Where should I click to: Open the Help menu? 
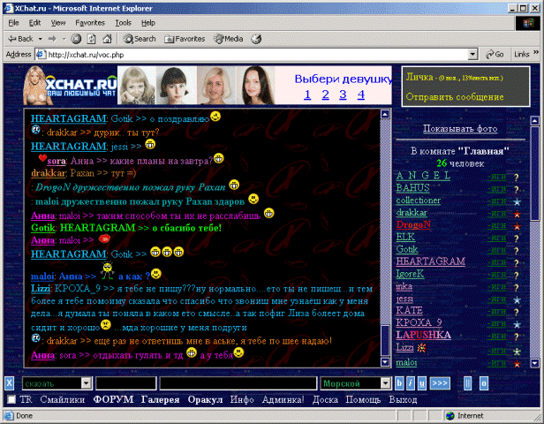click(148, 23)
